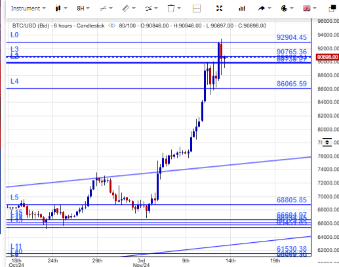Click the 61530.38 level price label
339x267 pixels.
pos(292,249)
